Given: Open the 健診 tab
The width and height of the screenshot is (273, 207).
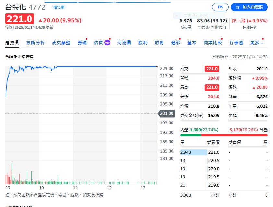Looking at the screenshot, I should [175, 43].
